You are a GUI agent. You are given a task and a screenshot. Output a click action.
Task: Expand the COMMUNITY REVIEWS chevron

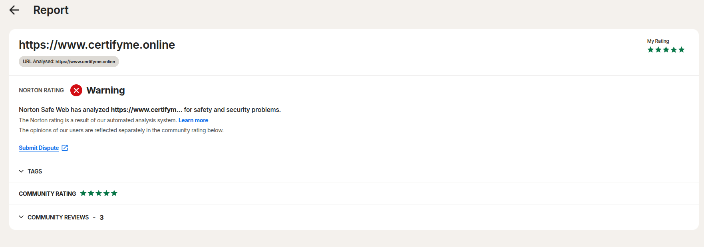pos(21,217)
